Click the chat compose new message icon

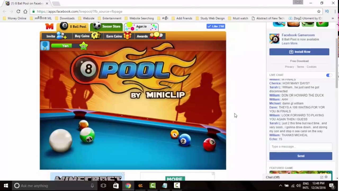322,177
